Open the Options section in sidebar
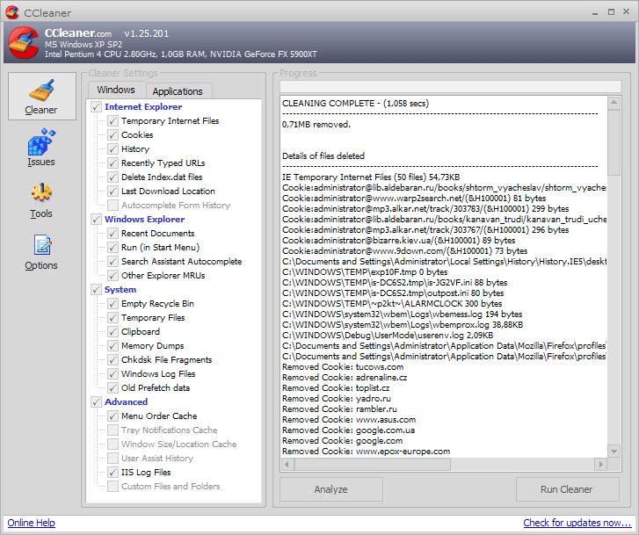Screen dimensions: 639x535 (41, 251)
